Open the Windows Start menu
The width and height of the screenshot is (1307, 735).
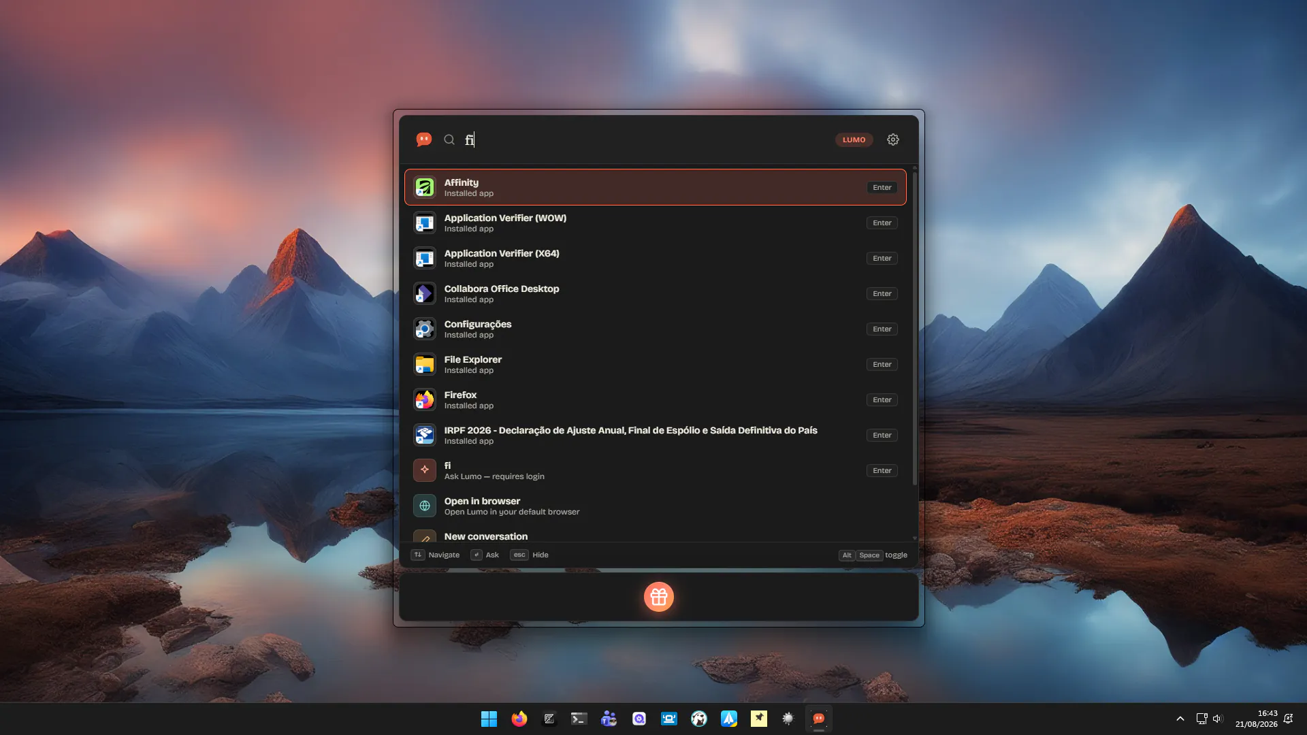pos(489,719)
